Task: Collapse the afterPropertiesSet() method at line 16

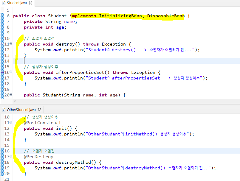Action: (x=11, y=72)
